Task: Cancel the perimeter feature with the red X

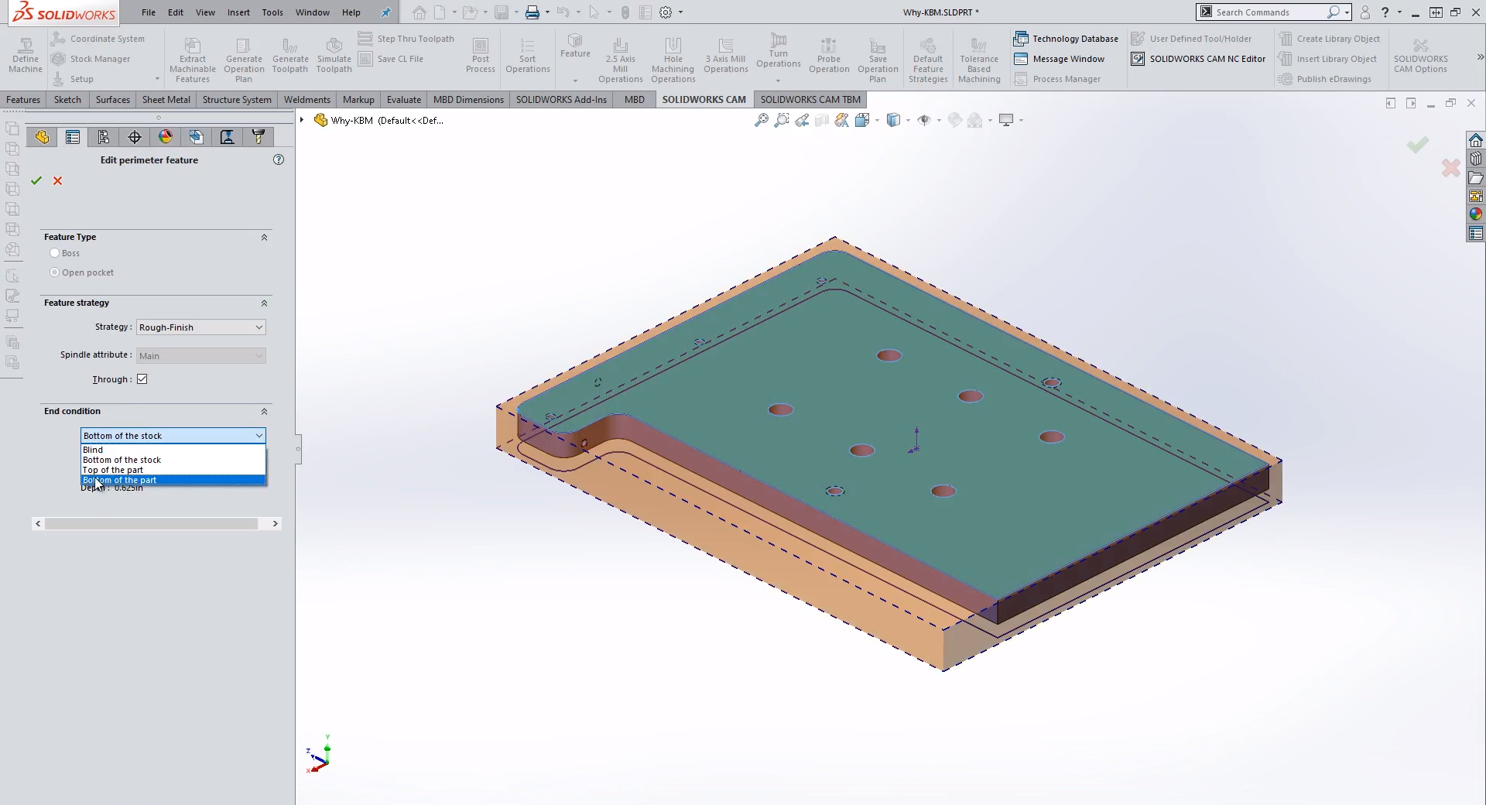Action: coord(57,180)
